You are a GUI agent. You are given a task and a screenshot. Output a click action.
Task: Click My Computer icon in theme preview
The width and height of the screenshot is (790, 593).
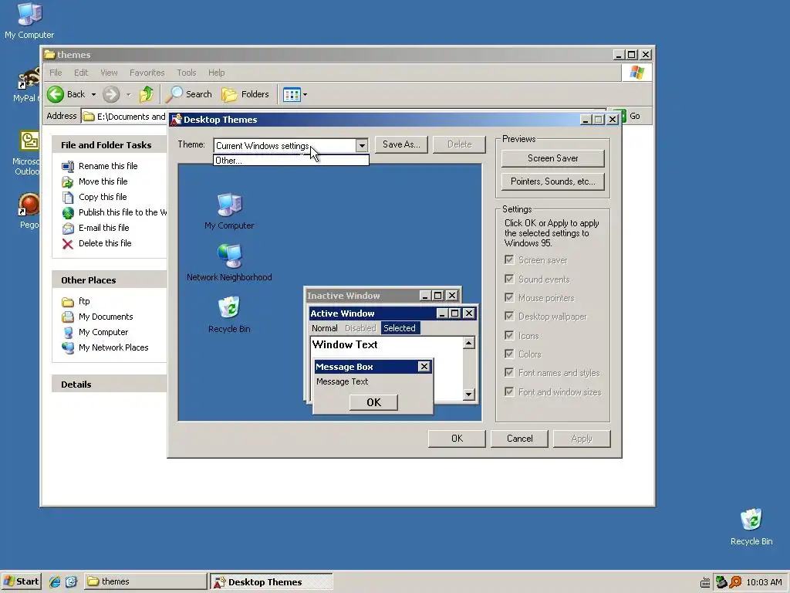click(229, 205)
